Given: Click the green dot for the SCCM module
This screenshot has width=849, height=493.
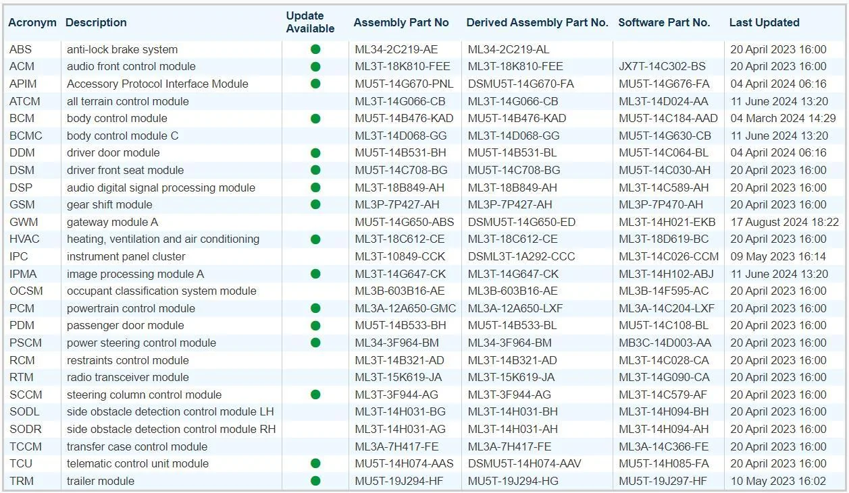Looking at the screenshot, I should point(315,395).
